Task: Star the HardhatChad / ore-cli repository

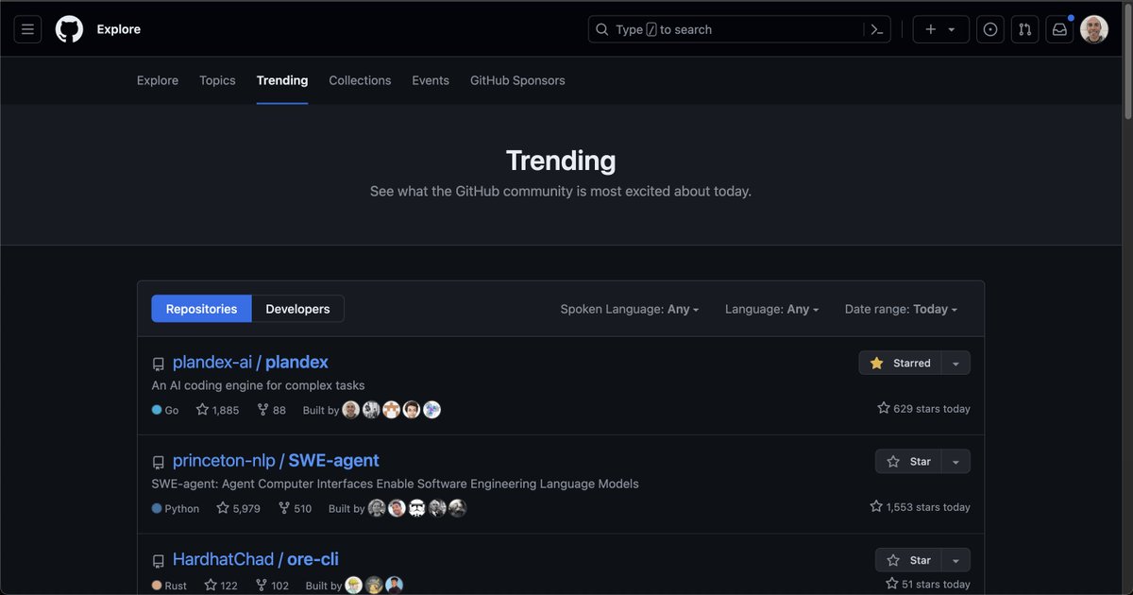Action: [x=908, y=560]
